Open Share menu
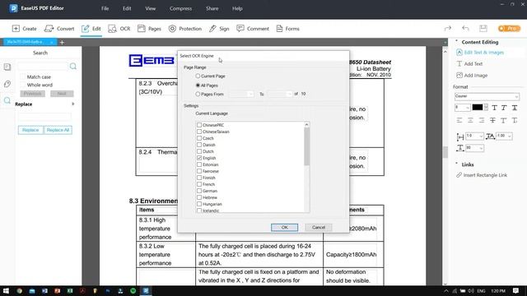 pos(212,8)
